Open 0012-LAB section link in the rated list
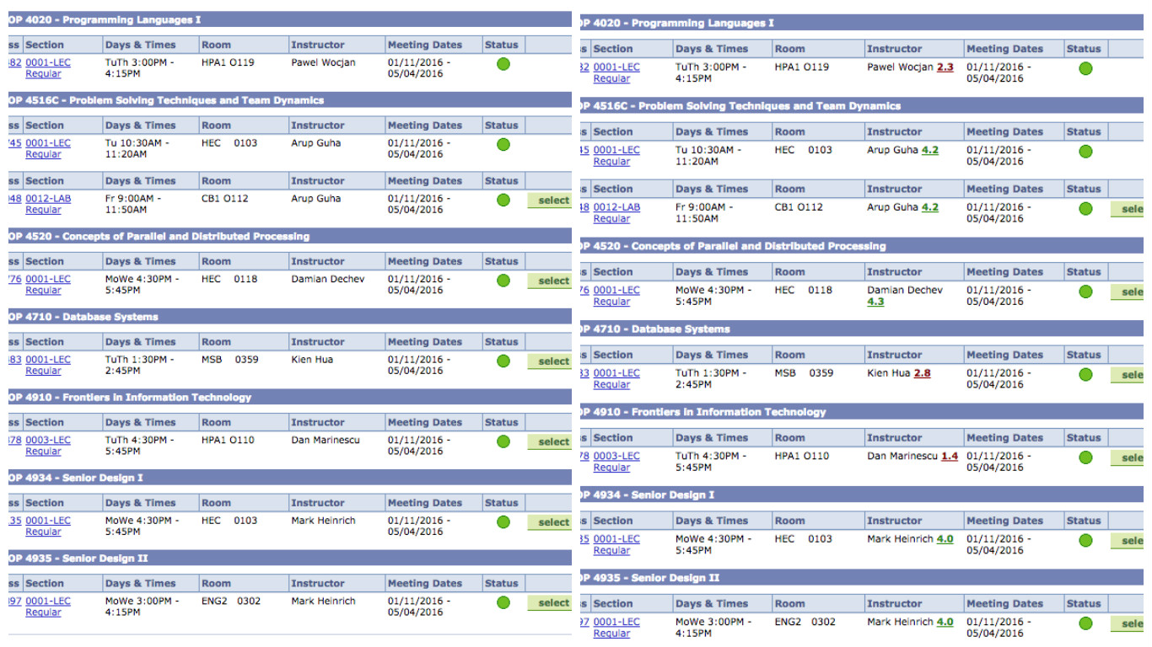The height and width of the screenshot is (647, 1152). [x=616, y=207]
